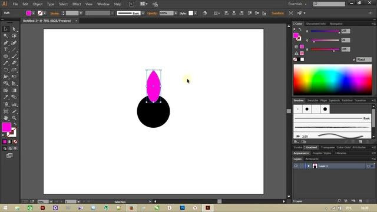Click the Stroke link in control bar
The image size is (377, 212).
tap(55, 14)
